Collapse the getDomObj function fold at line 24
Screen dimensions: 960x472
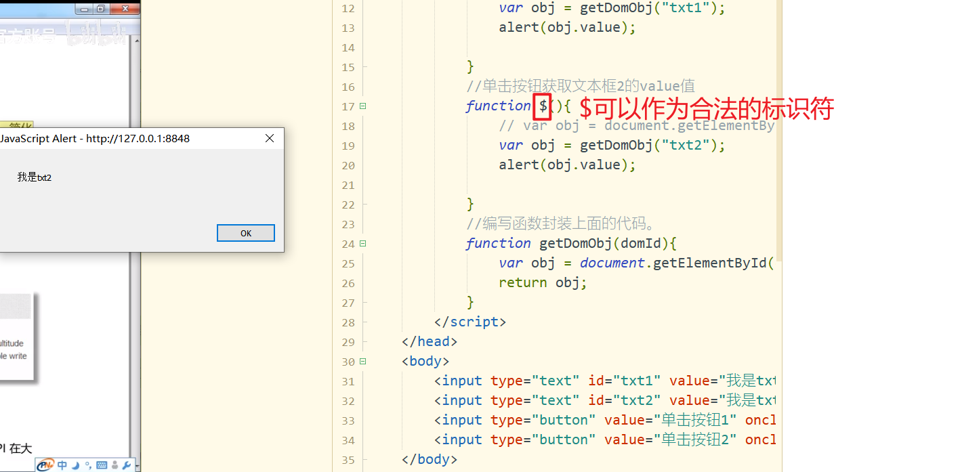[x=363, y=243]
